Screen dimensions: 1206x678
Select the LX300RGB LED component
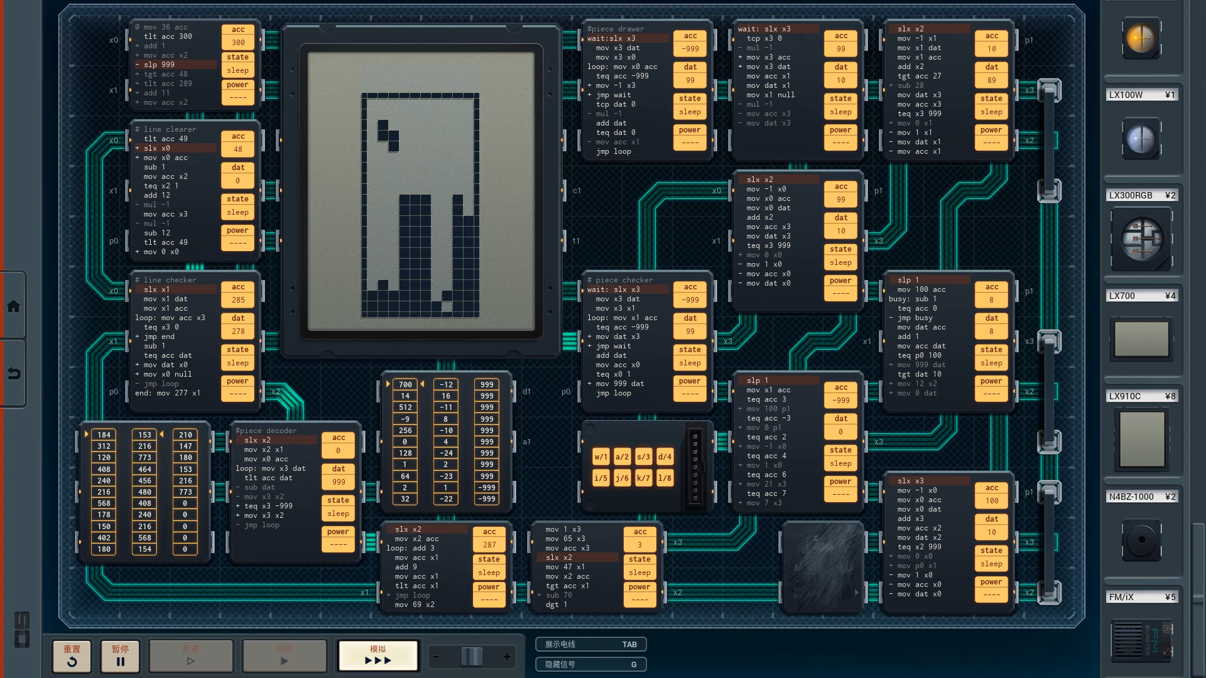[x=1141, y=239]
